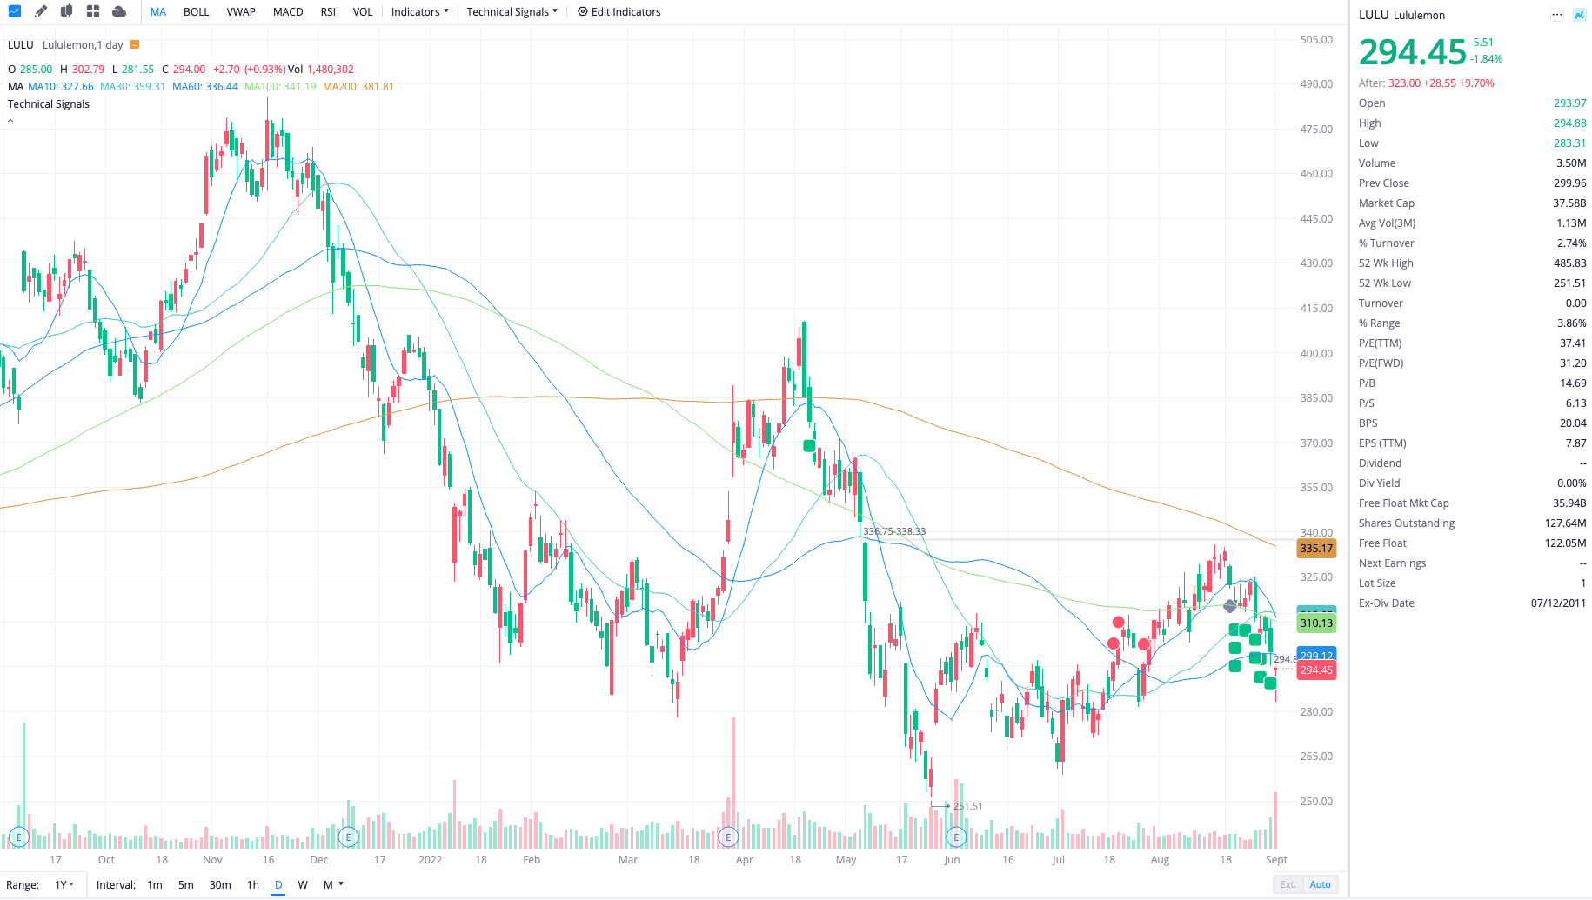Toggle the VOL indicator
This screenshot has width=1592, height=900.
point(363,11)
